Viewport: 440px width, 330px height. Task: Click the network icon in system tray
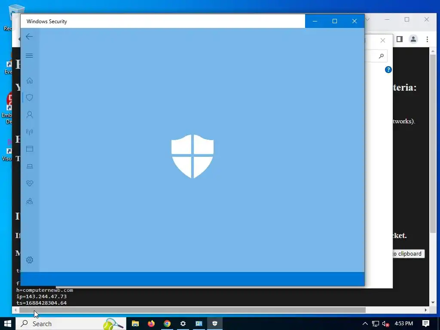point(376,324)
